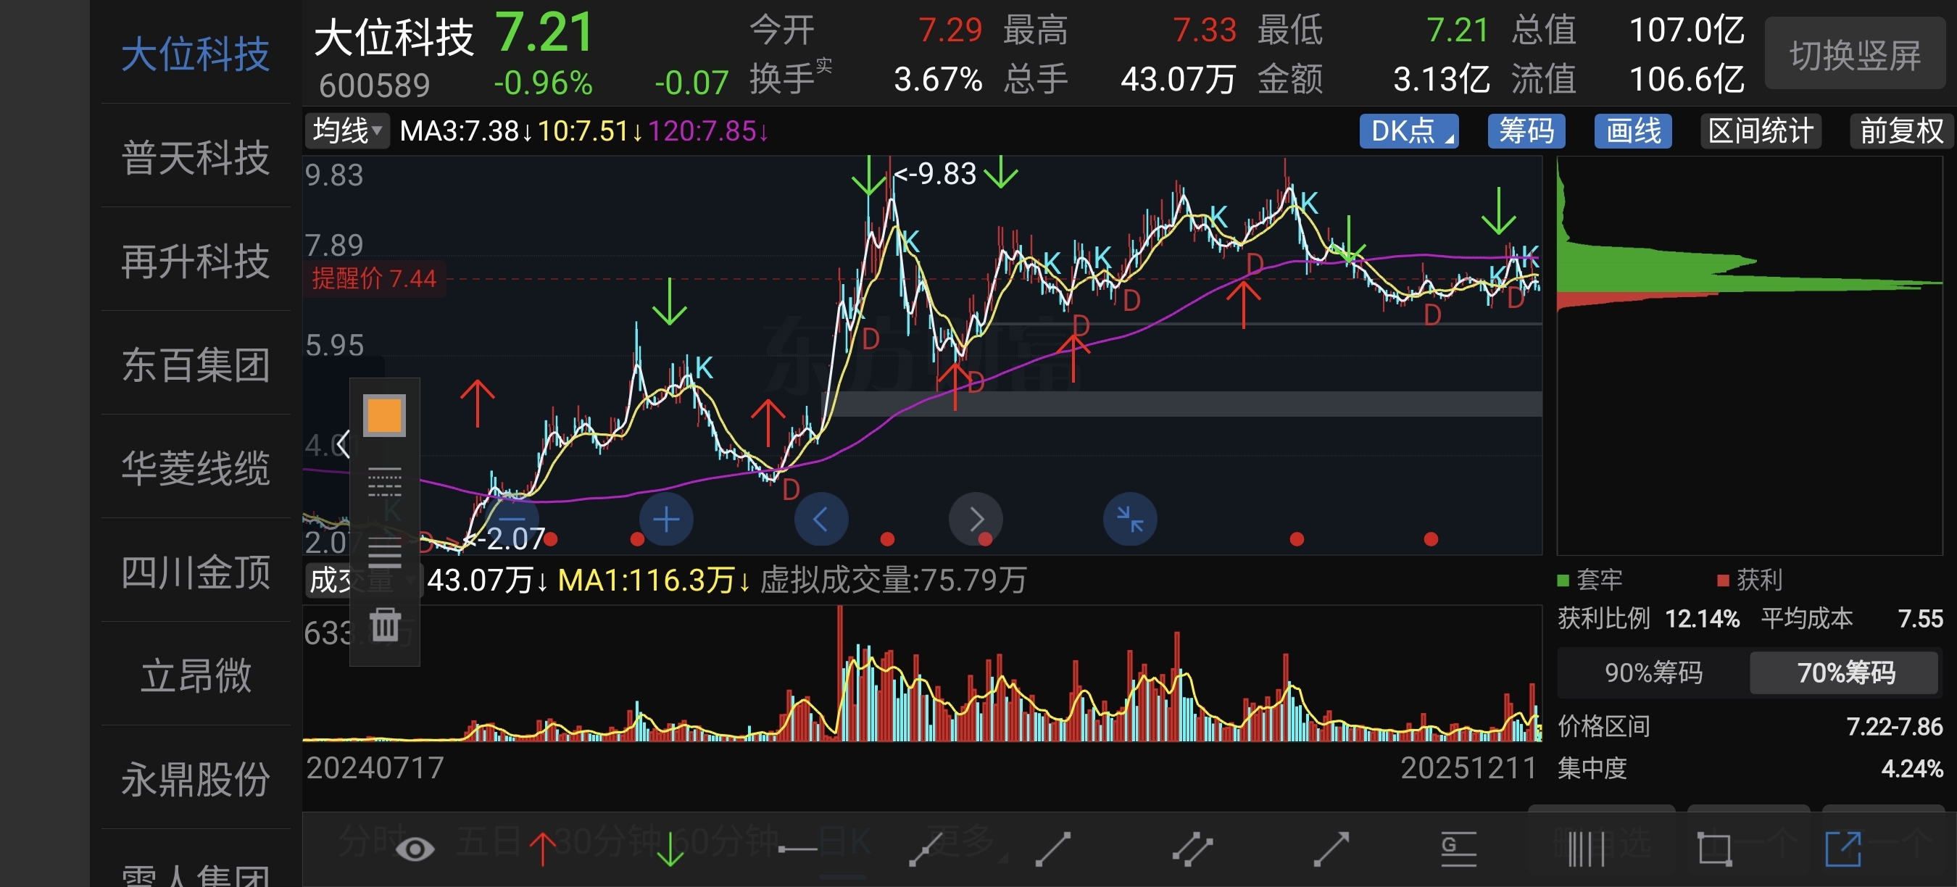Delete drawing with the trash icon
The image size is (1957, 887).
point(384,624)
